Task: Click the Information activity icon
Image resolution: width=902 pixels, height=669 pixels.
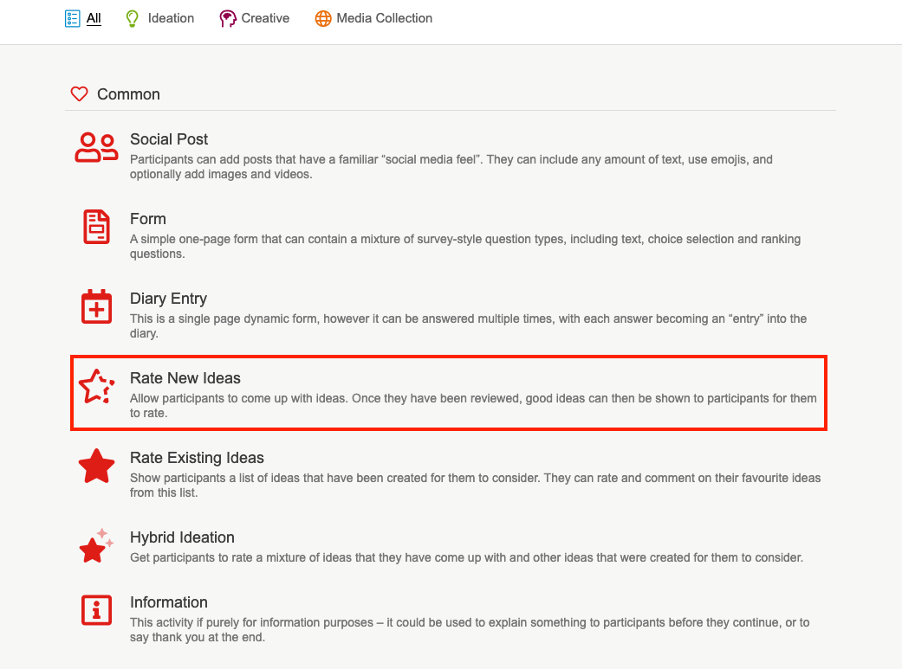Action: tap(96, 610)
